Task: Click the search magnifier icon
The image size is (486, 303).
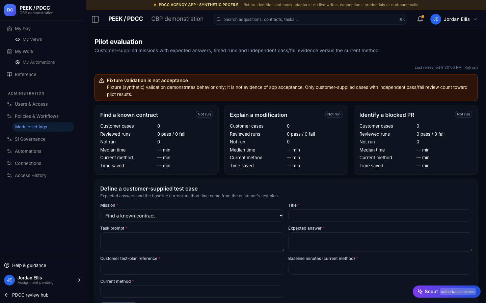Action: click(x=219, y=19)
